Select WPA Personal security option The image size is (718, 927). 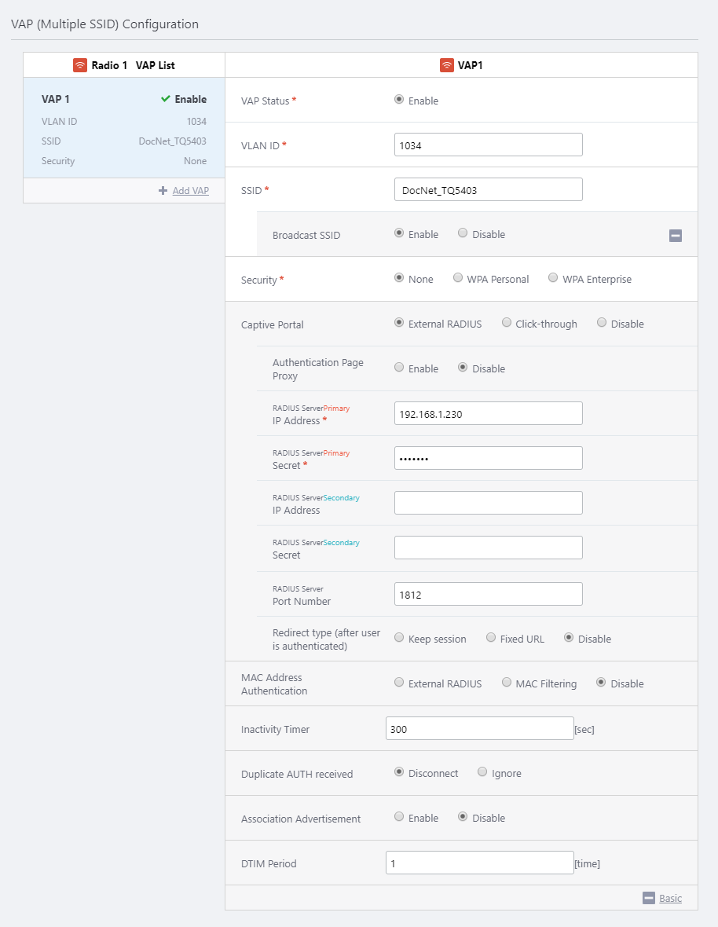coord(458,278)
